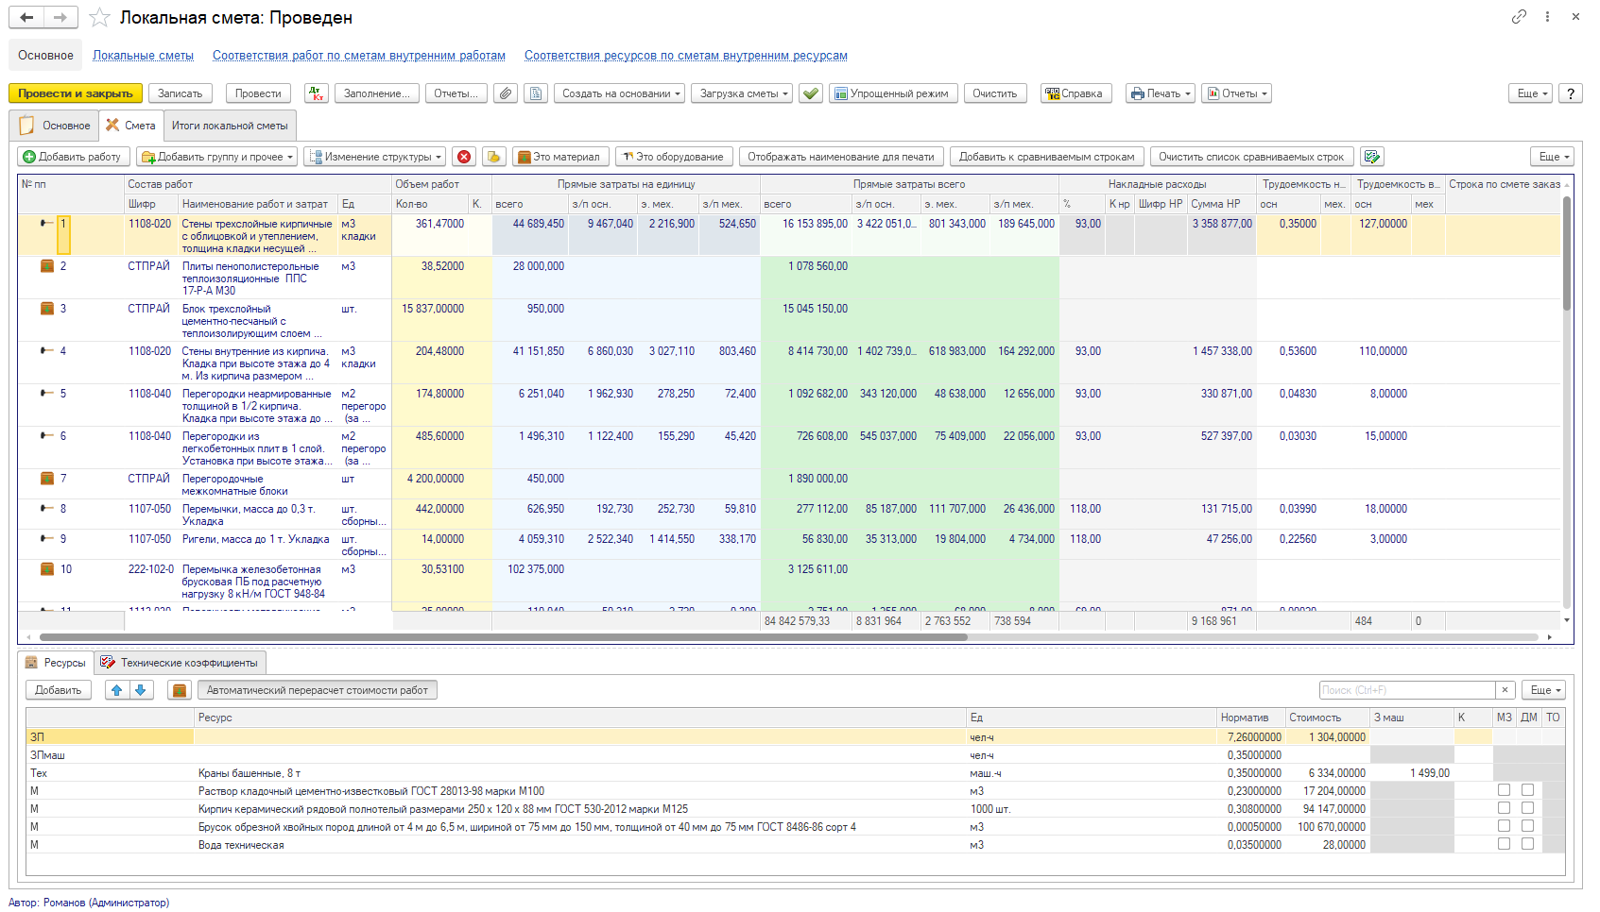Toggle ДМ checkbox for Кирпич керамический row

[1527, 808]
